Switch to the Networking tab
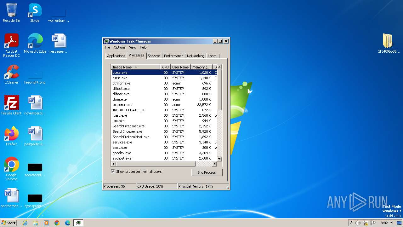Screen dimensions: 403x227 point(196,56)
